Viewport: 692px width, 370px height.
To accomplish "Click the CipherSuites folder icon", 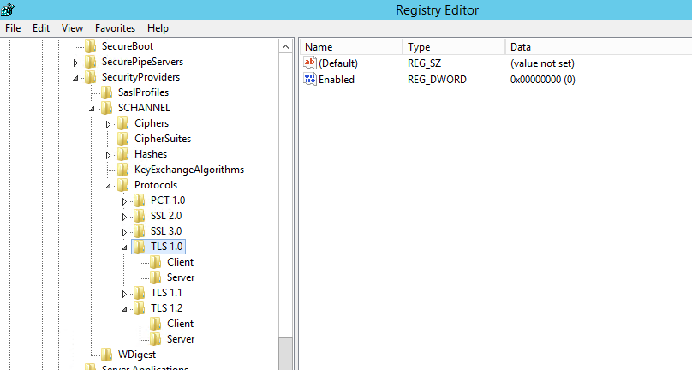I will click(123, 139).
